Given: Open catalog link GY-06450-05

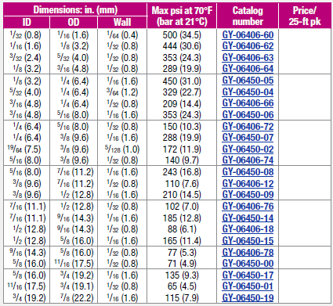Looking at the screenshot, I should pyautogui.click(x=248, y=81).
